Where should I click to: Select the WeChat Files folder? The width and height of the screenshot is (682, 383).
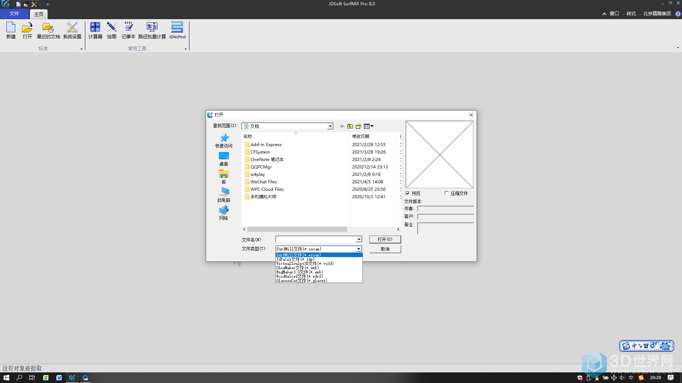[261, 182]
